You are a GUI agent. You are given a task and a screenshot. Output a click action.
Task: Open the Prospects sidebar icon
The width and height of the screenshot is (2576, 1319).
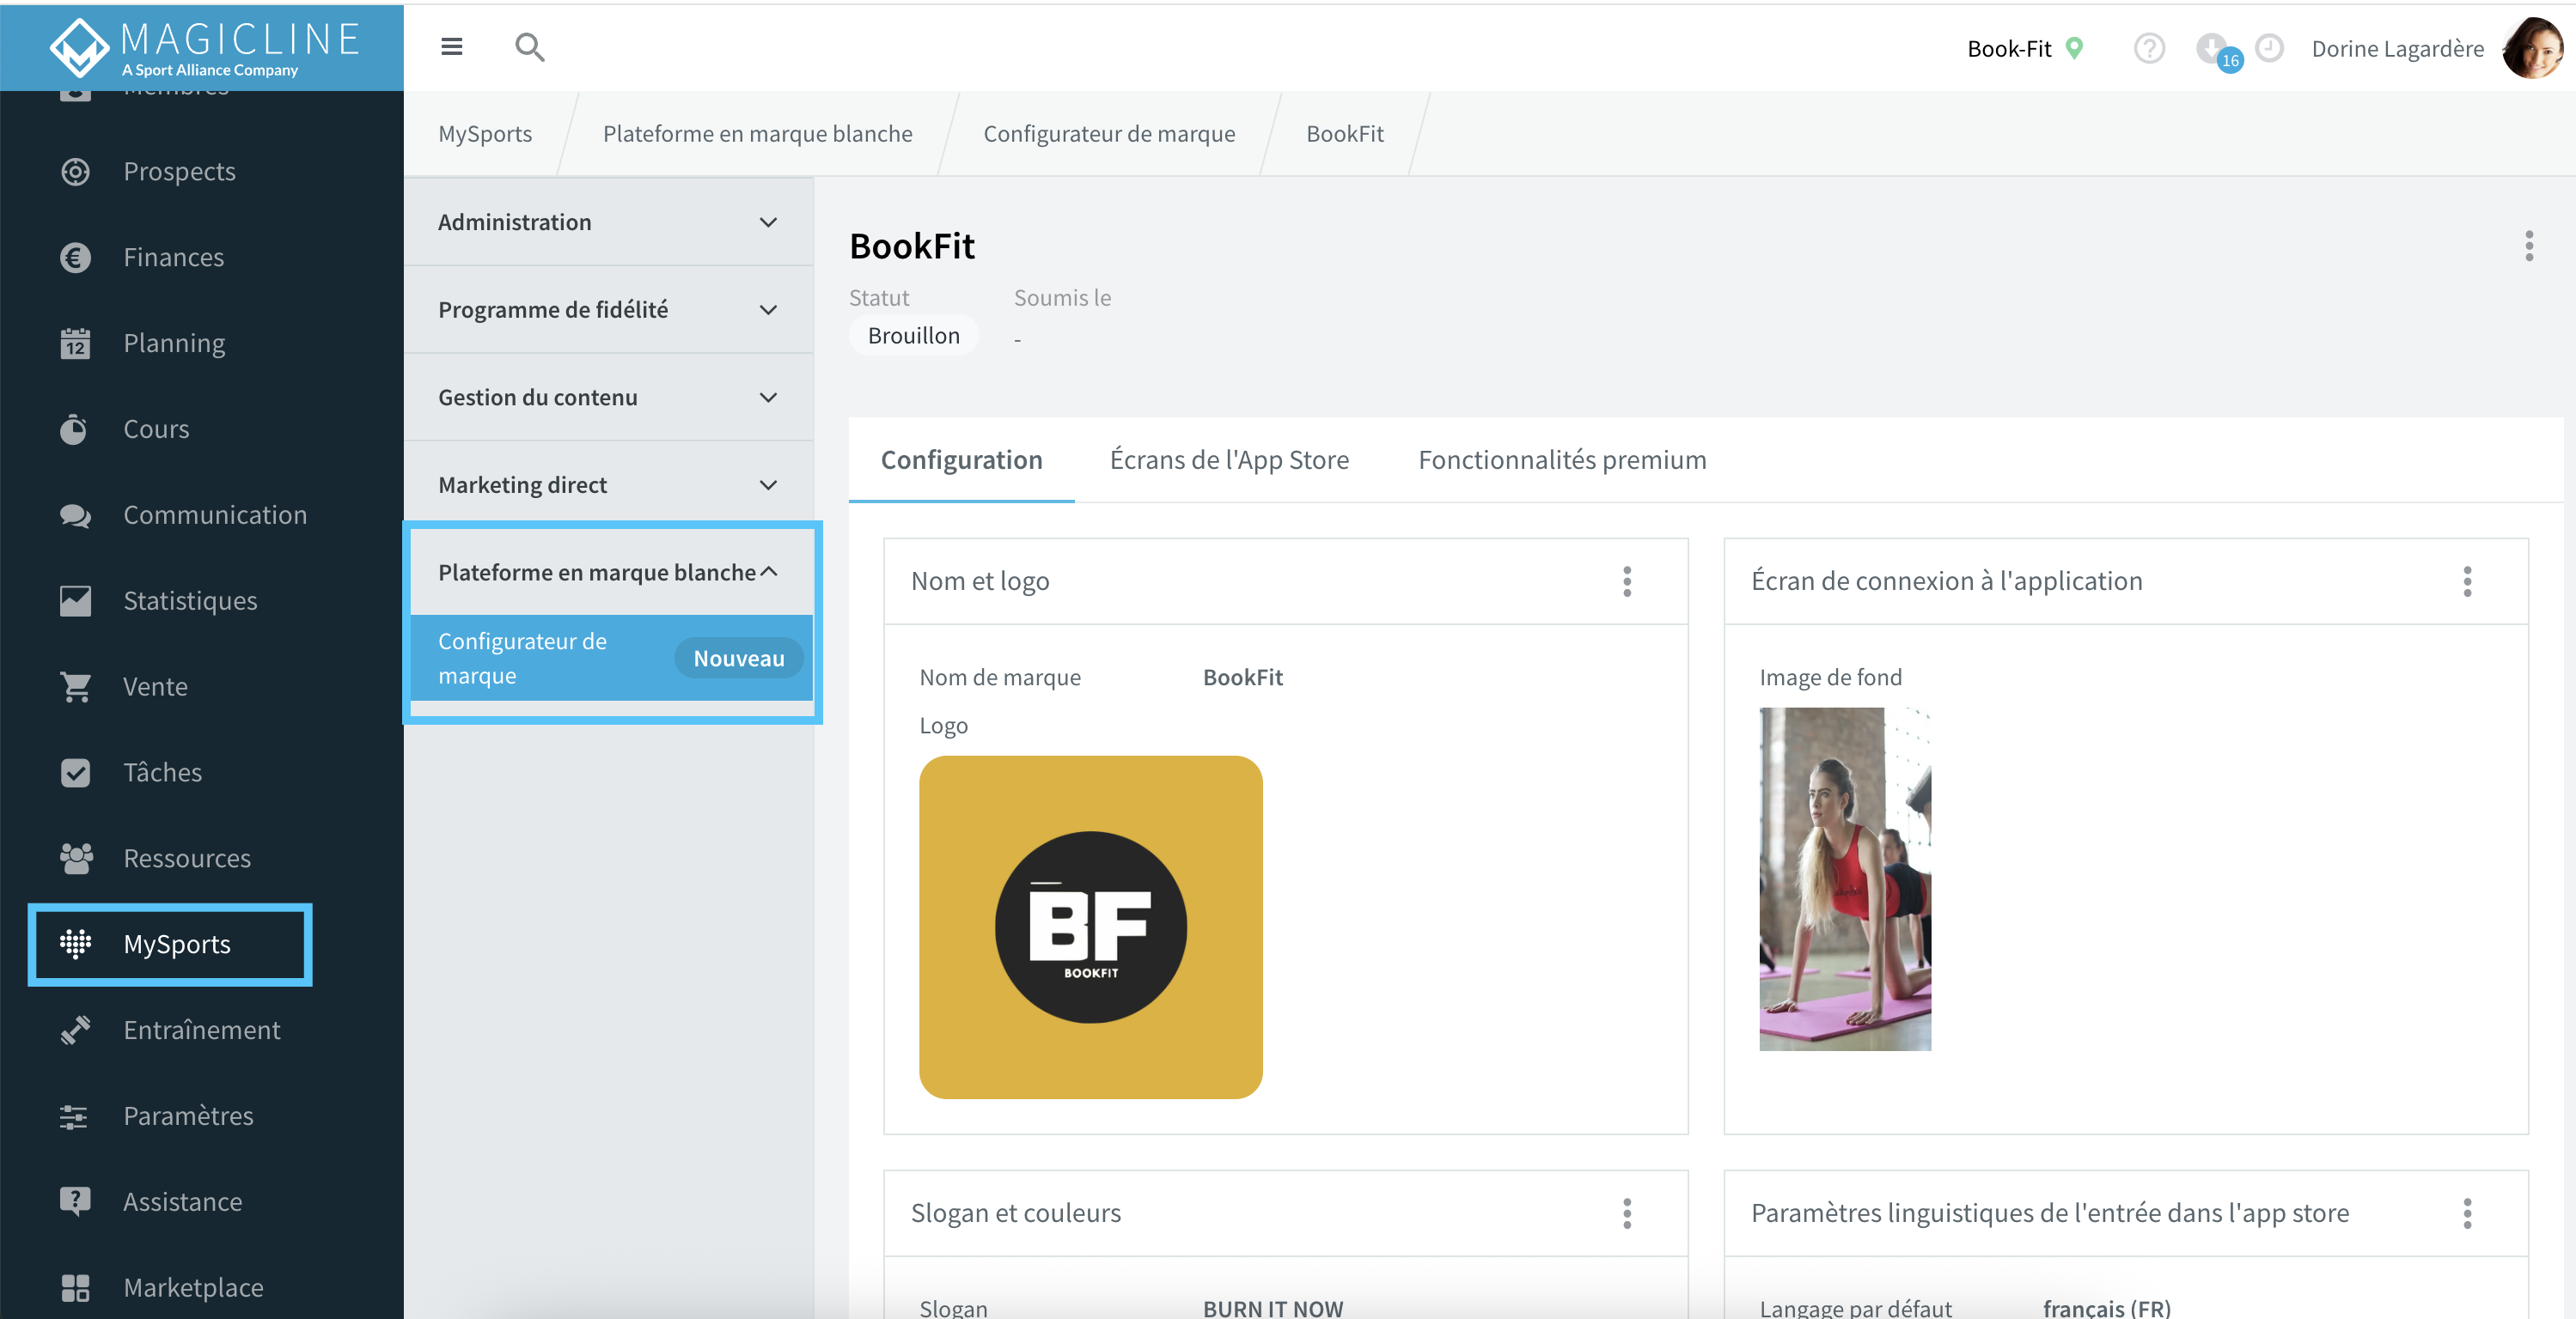(75, 171)
